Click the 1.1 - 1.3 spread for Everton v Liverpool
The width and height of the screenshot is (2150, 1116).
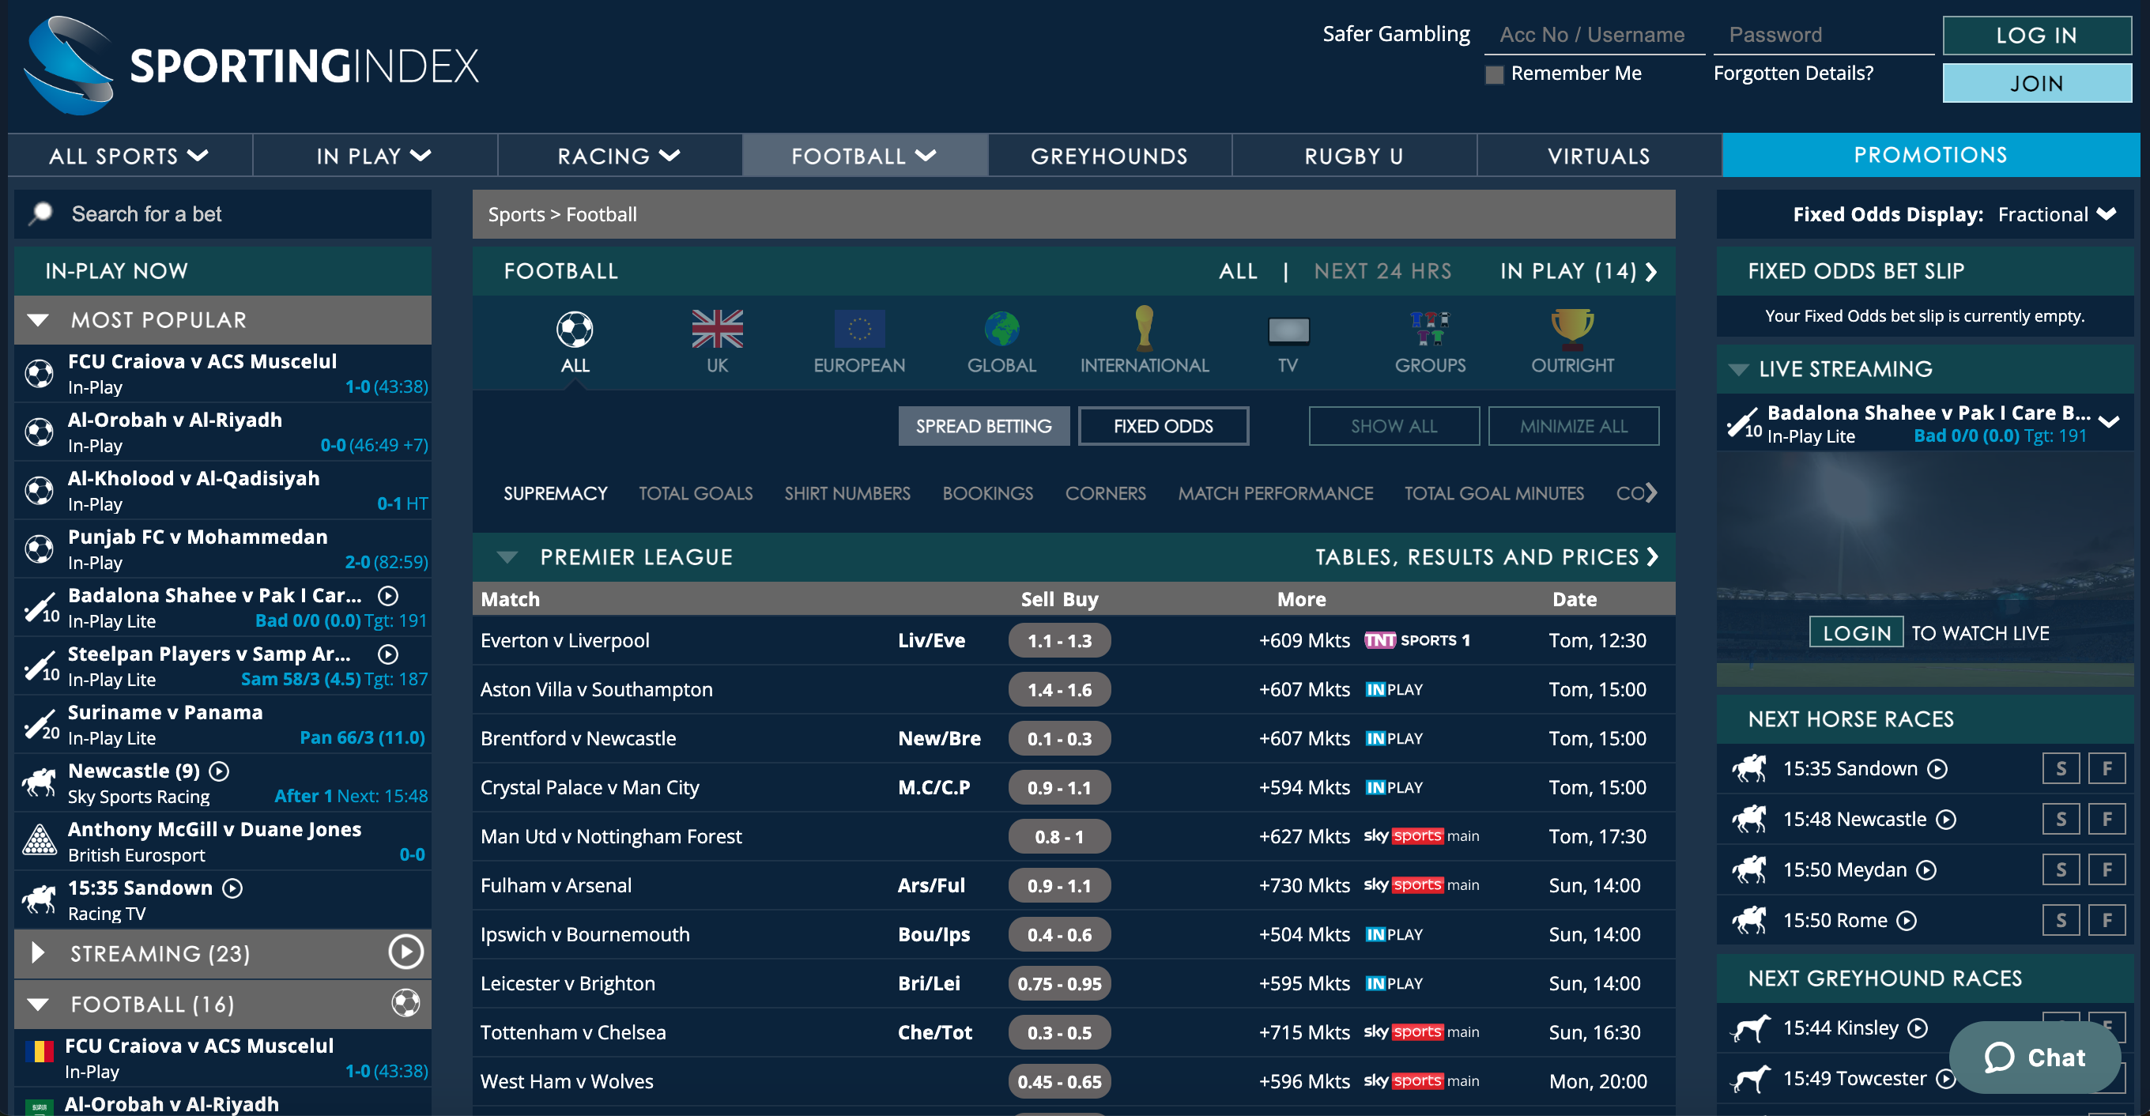click(x=1059, y=640)
